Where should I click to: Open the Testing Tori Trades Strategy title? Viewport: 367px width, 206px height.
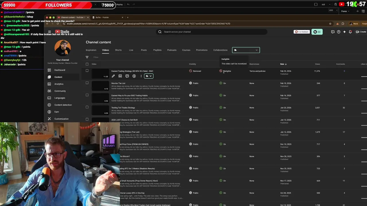(x=123, y=108)
